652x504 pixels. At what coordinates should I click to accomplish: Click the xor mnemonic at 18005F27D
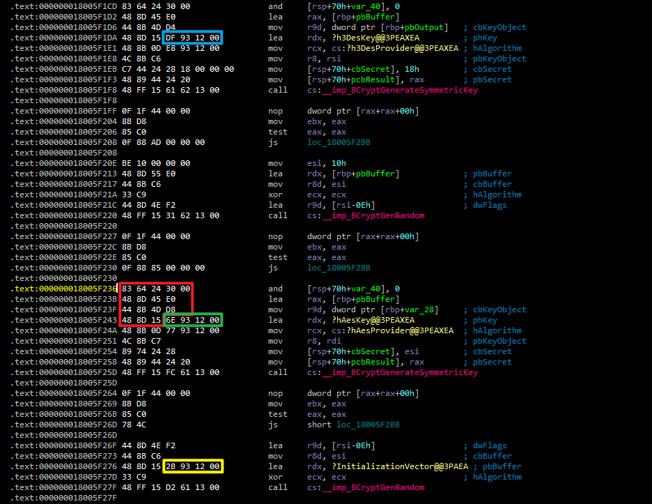(275, 477)
